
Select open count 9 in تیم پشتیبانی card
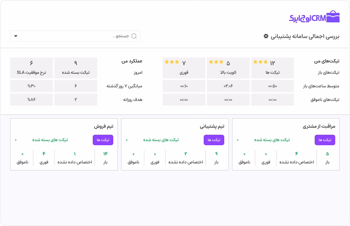coord(216,154)
